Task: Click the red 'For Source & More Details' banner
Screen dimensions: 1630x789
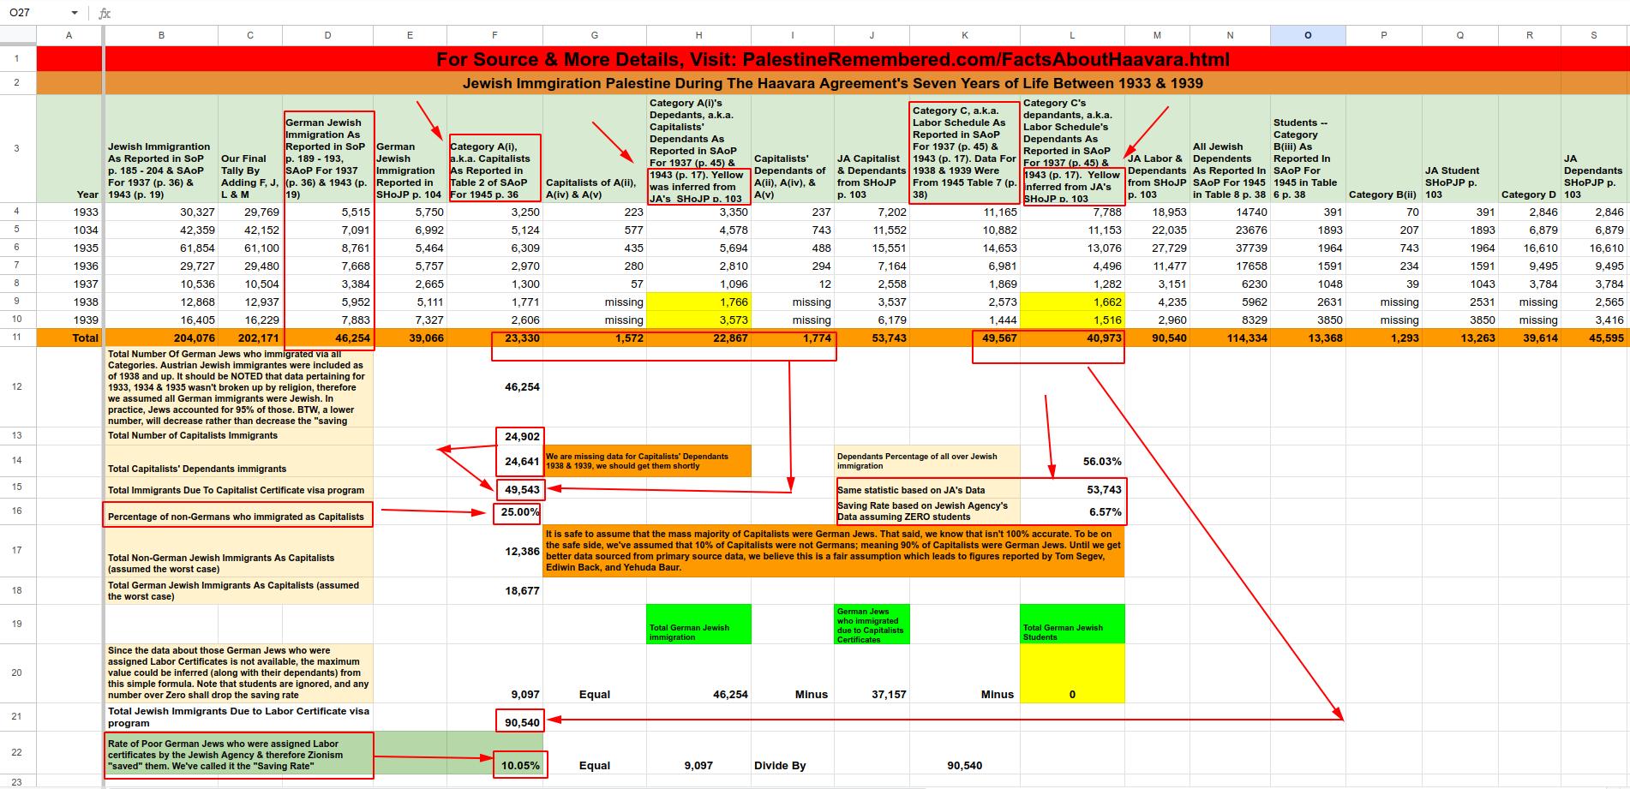Action: 832,59
